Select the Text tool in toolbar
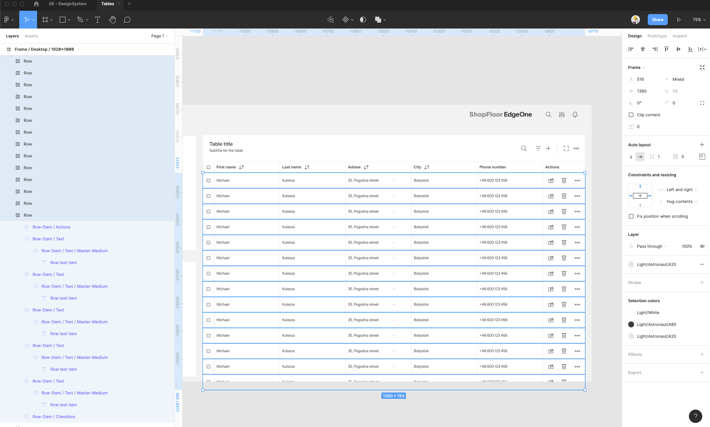Viewport: 710px width, 427px height. pyautogui.click(x=98, y=20)
